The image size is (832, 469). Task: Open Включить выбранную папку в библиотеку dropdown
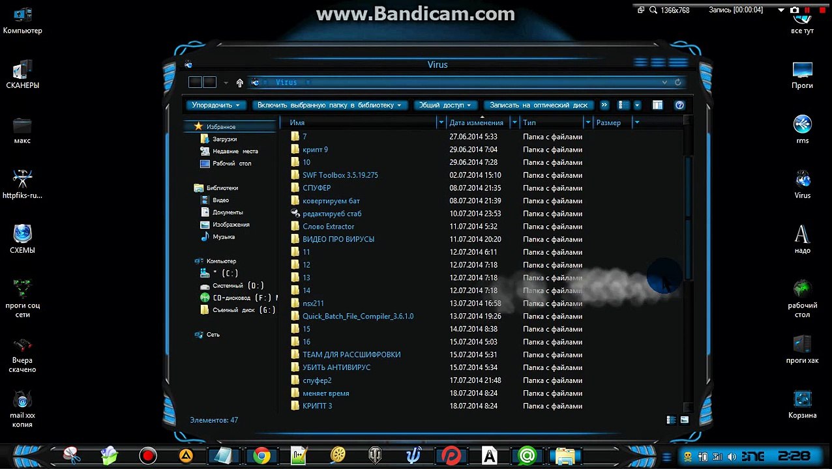pos(330,105)
